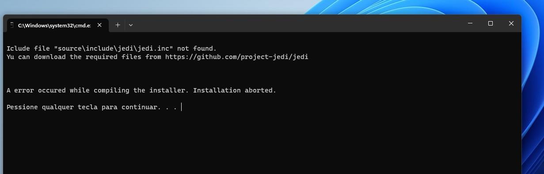Click the "Iclude file" text at line start
The image size is (544, 174).
click(28, 48)
